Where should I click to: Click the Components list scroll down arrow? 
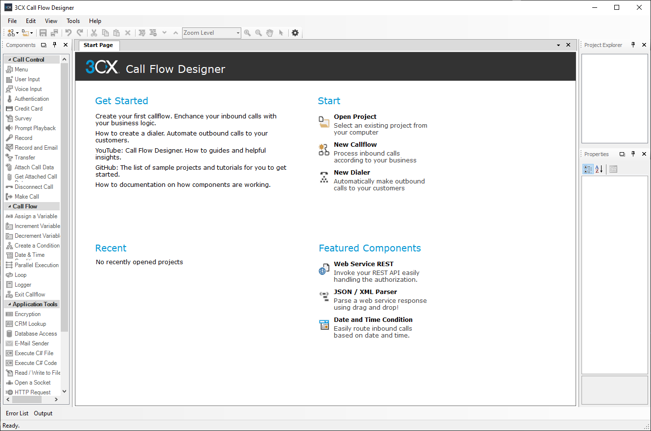tap(65, 391)
